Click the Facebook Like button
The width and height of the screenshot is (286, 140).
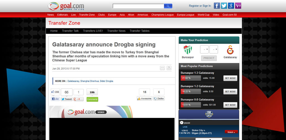click(x=55, y=99)
